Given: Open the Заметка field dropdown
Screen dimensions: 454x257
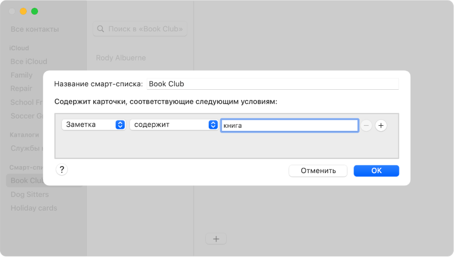Looking at the screenshot, I should [94, 125].
